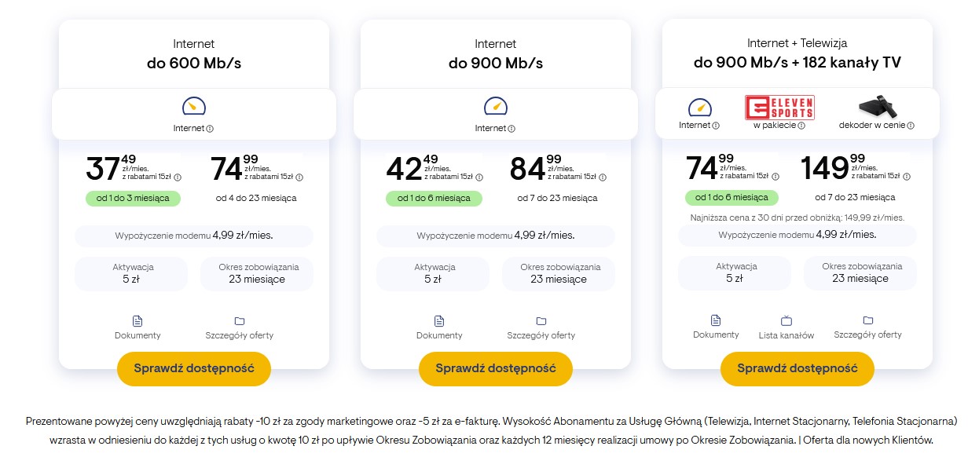The width and height of the screenshot is (968, 457).
Task: Click info icon next to 'dekoder w cenie'
Action: (x=911, y=126)
